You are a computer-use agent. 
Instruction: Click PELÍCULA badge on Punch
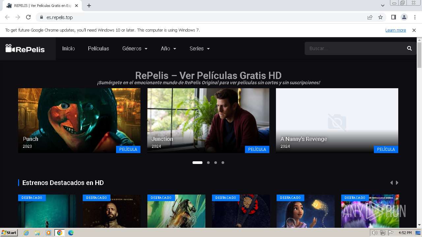[128, 149]
